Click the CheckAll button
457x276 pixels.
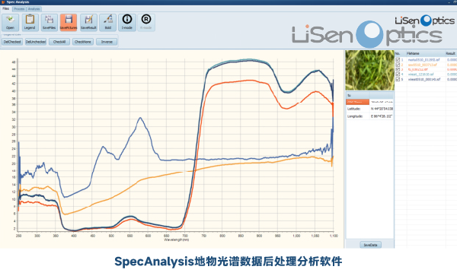pos(59,42)
